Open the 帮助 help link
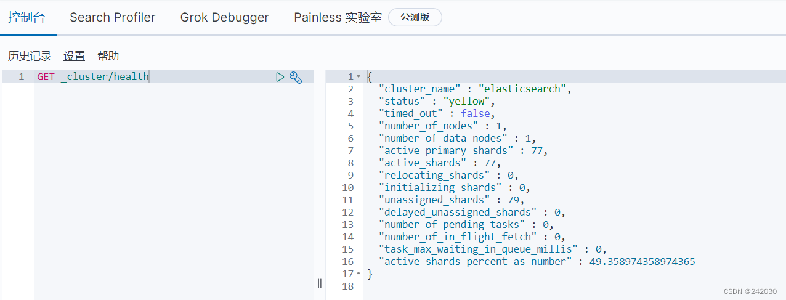This screenshot has height=300, width=786. (x=108, y=56)
